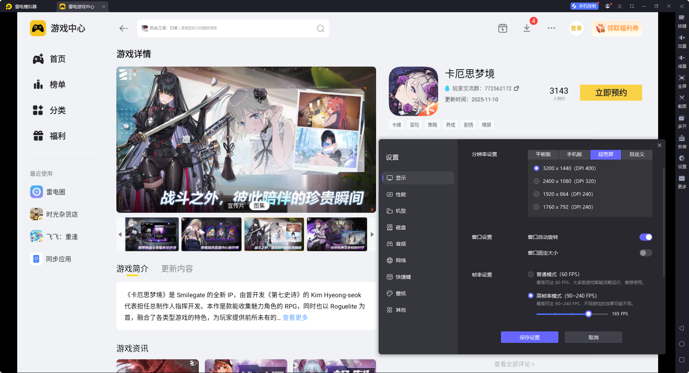Click the 登录 login button
Screen dimensions: 689x373
(576, 28)
